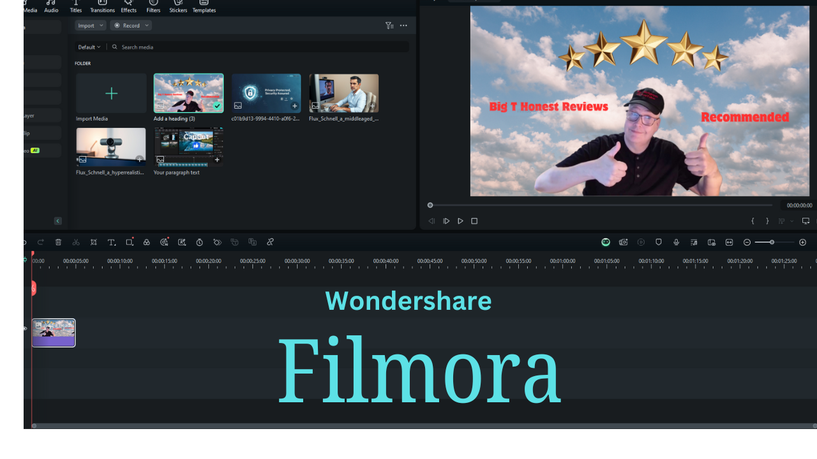
Task: Stop preview playback
Action: 474,221
